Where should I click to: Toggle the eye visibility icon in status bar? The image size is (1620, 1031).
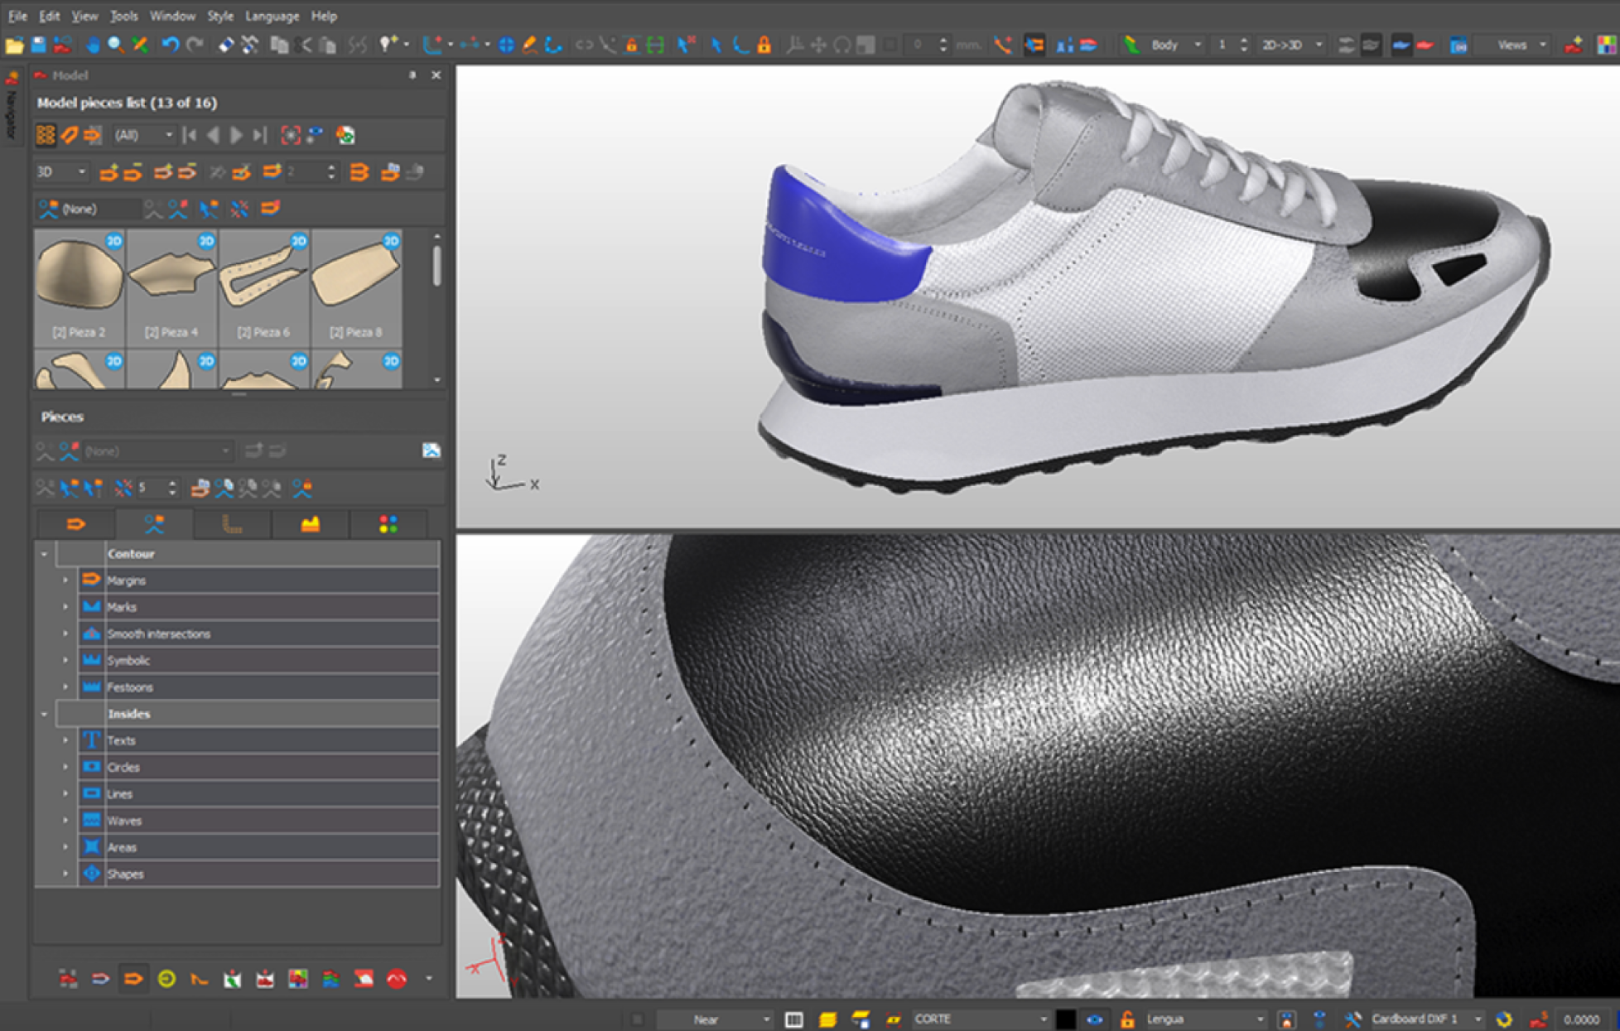click(x=1095, y=1019)
